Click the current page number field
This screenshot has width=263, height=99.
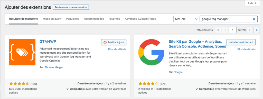coord(233,30)
